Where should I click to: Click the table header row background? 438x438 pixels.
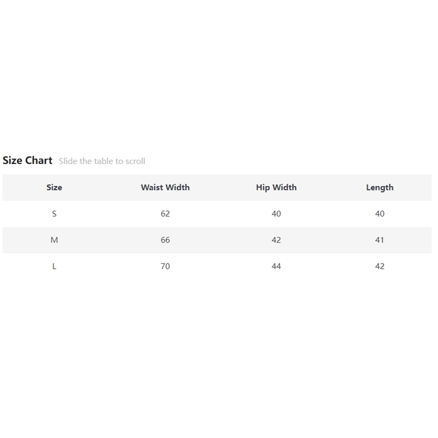point(217,187)
